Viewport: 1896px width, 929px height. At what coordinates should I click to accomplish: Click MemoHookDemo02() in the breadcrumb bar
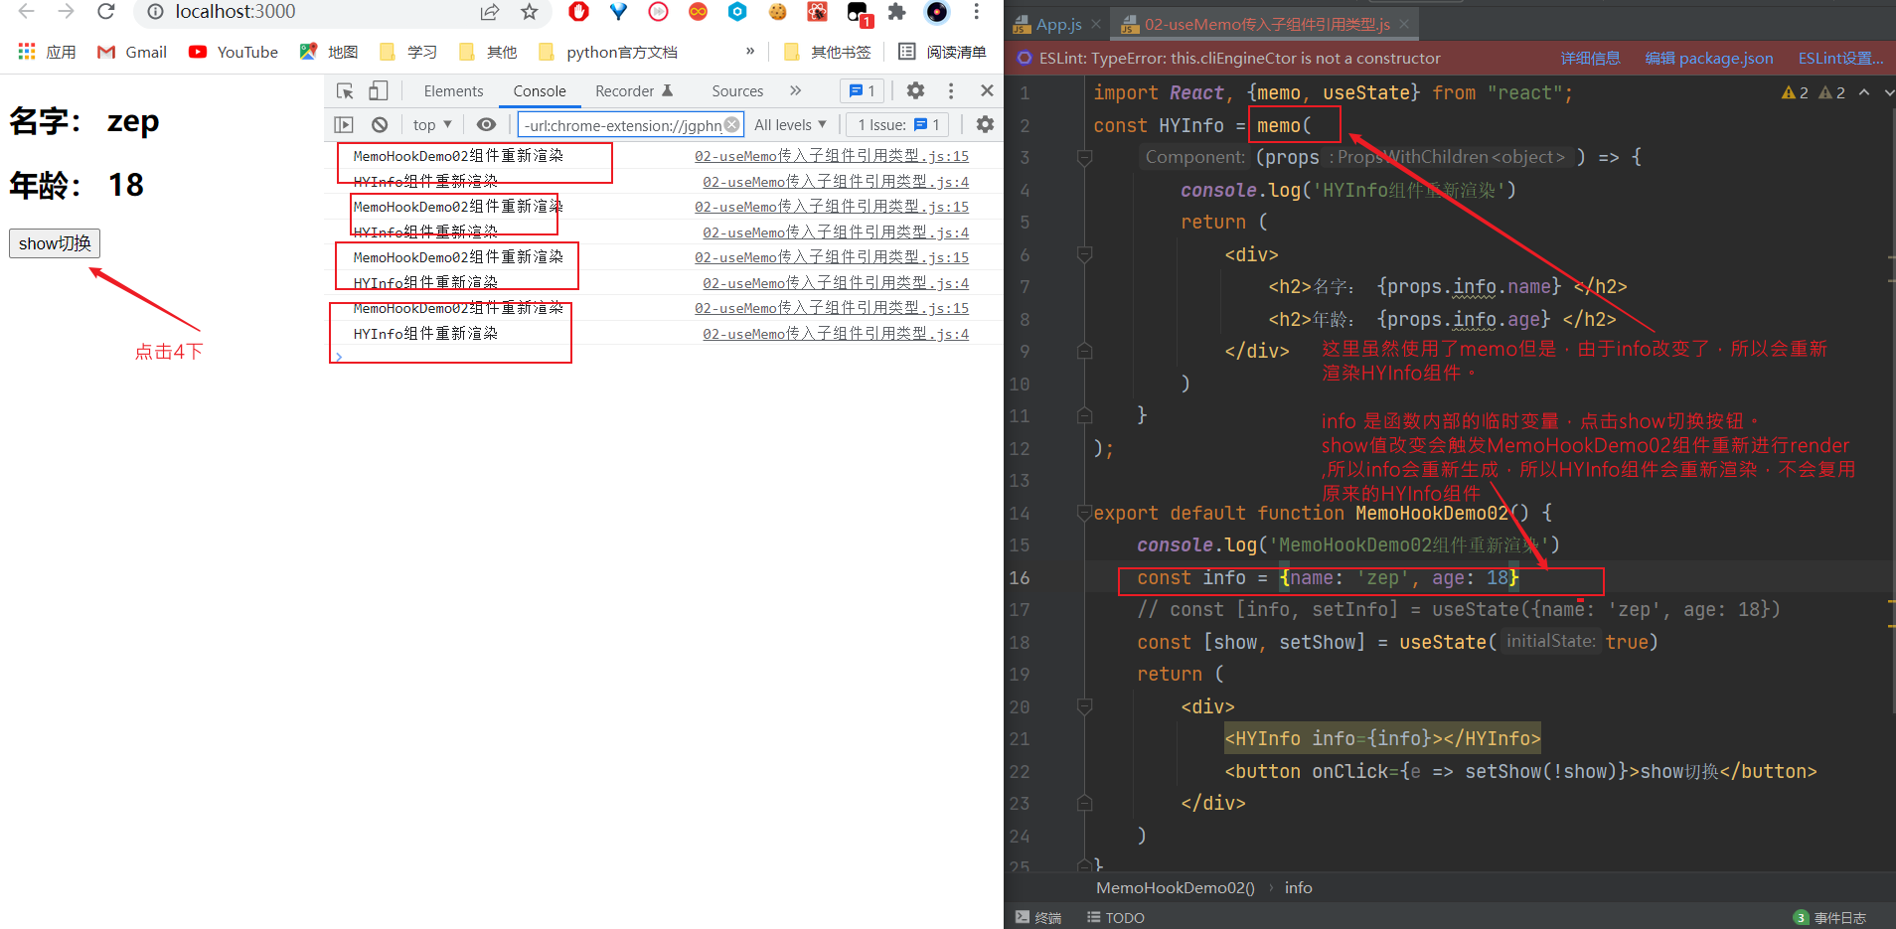[x=1175, y=888]
